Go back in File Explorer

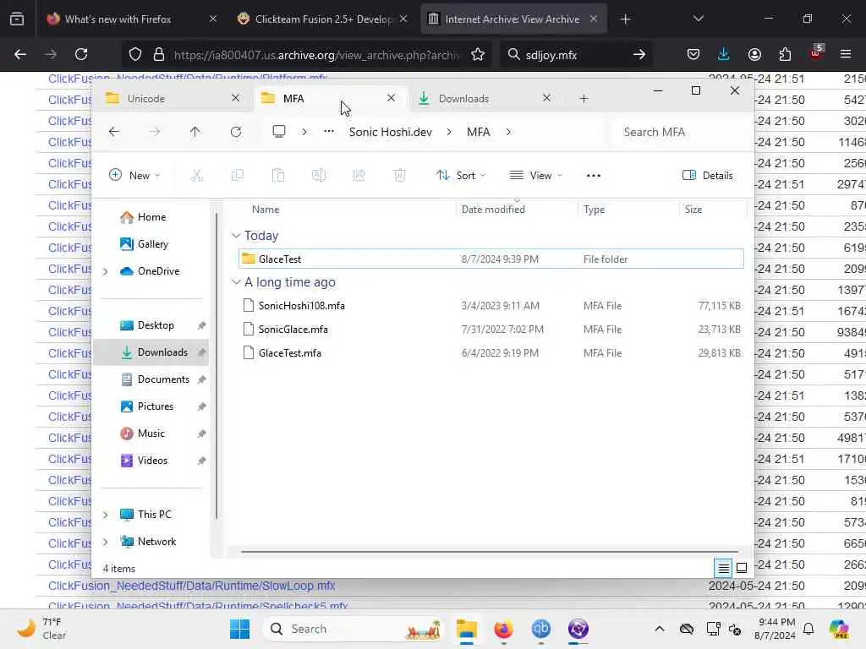(114, 132)
